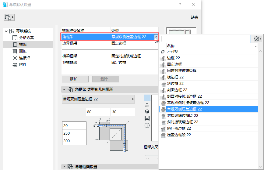Click the input field showing 80
The height and width of the screenshot is (170, 264).
[98, 112]
